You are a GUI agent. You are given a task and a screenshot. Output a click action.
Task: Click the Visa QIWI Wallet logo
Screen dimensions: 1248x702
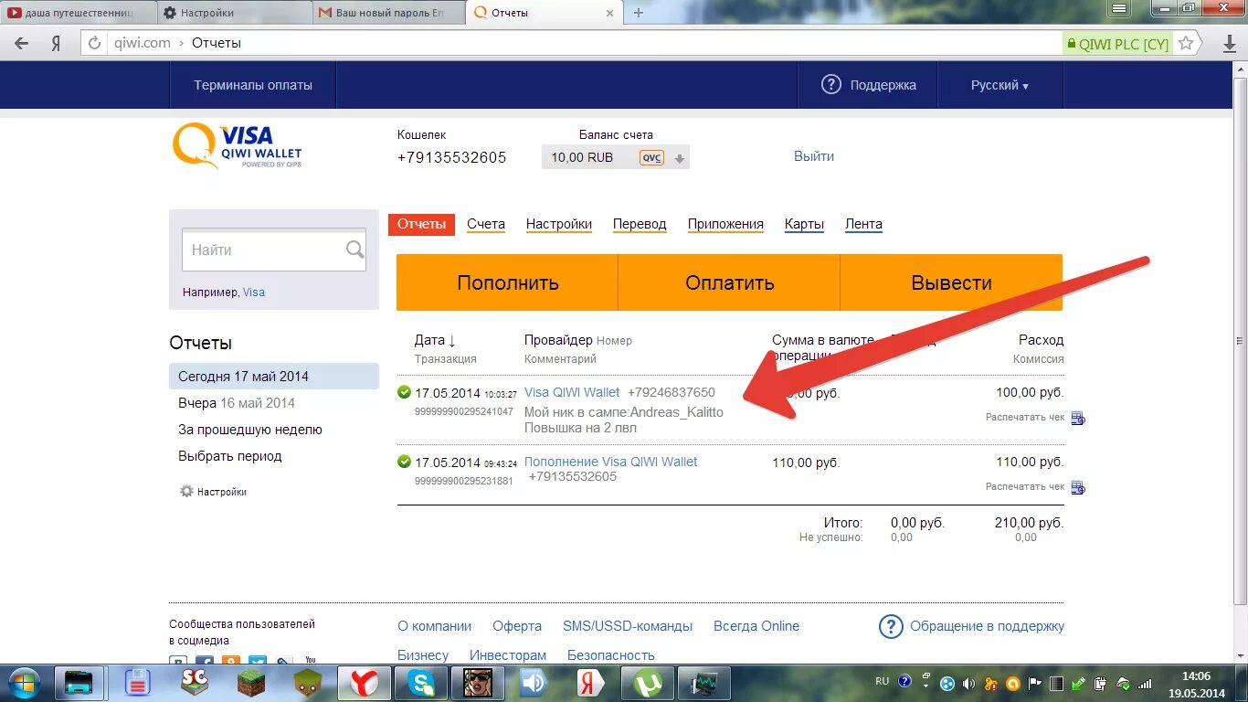(x=238, y=146)
